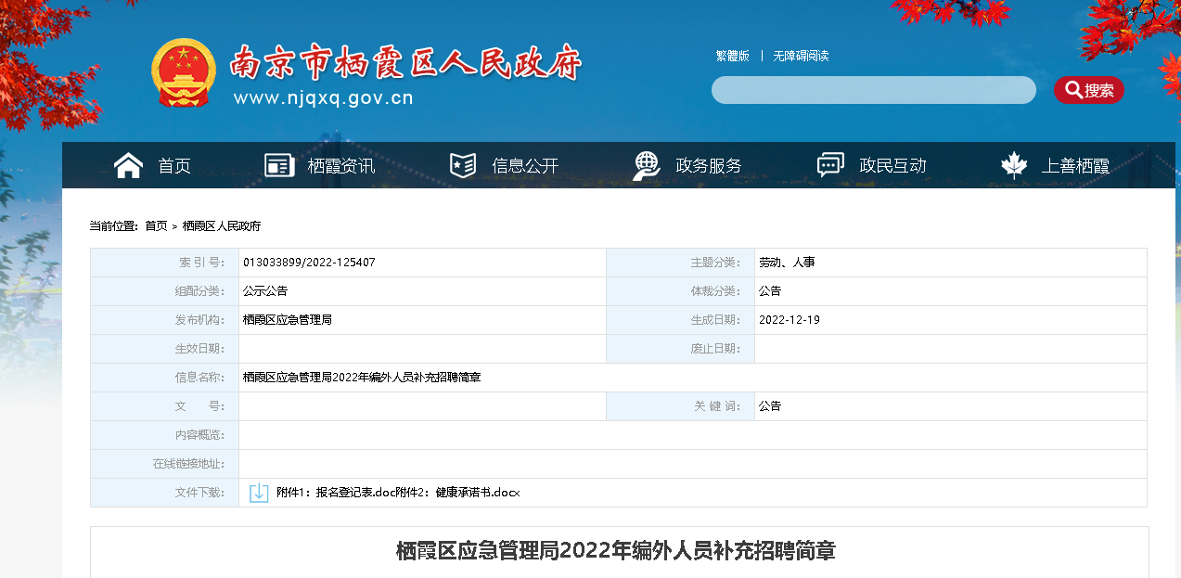Viewport: 1181px width, 578px height.
Task: Click the file download arrow icon
Action: 259,493
